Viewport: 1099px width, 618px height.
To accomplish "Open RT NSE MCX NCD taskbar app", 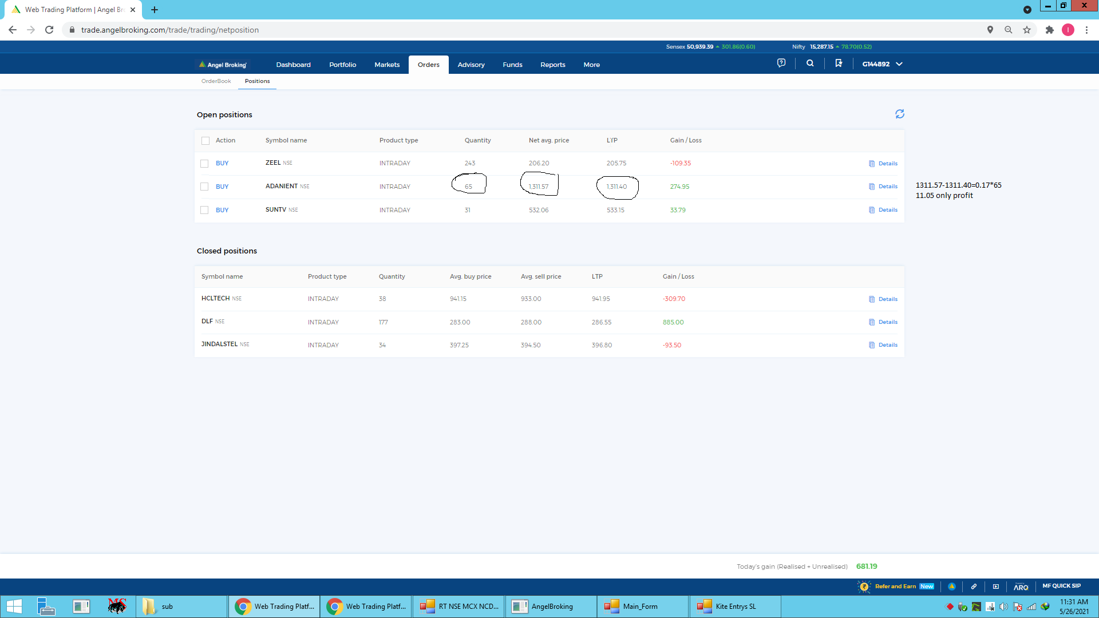I will [x=458, y=607].
